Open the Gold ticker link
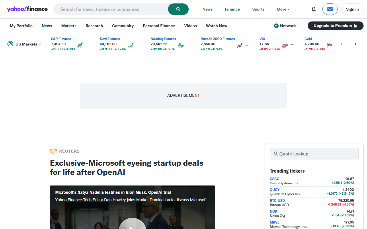Viewport: 367px width, 229px height. coord(308,39)
